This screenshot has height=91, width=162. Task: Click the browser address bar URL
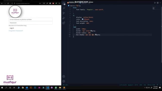23,3
